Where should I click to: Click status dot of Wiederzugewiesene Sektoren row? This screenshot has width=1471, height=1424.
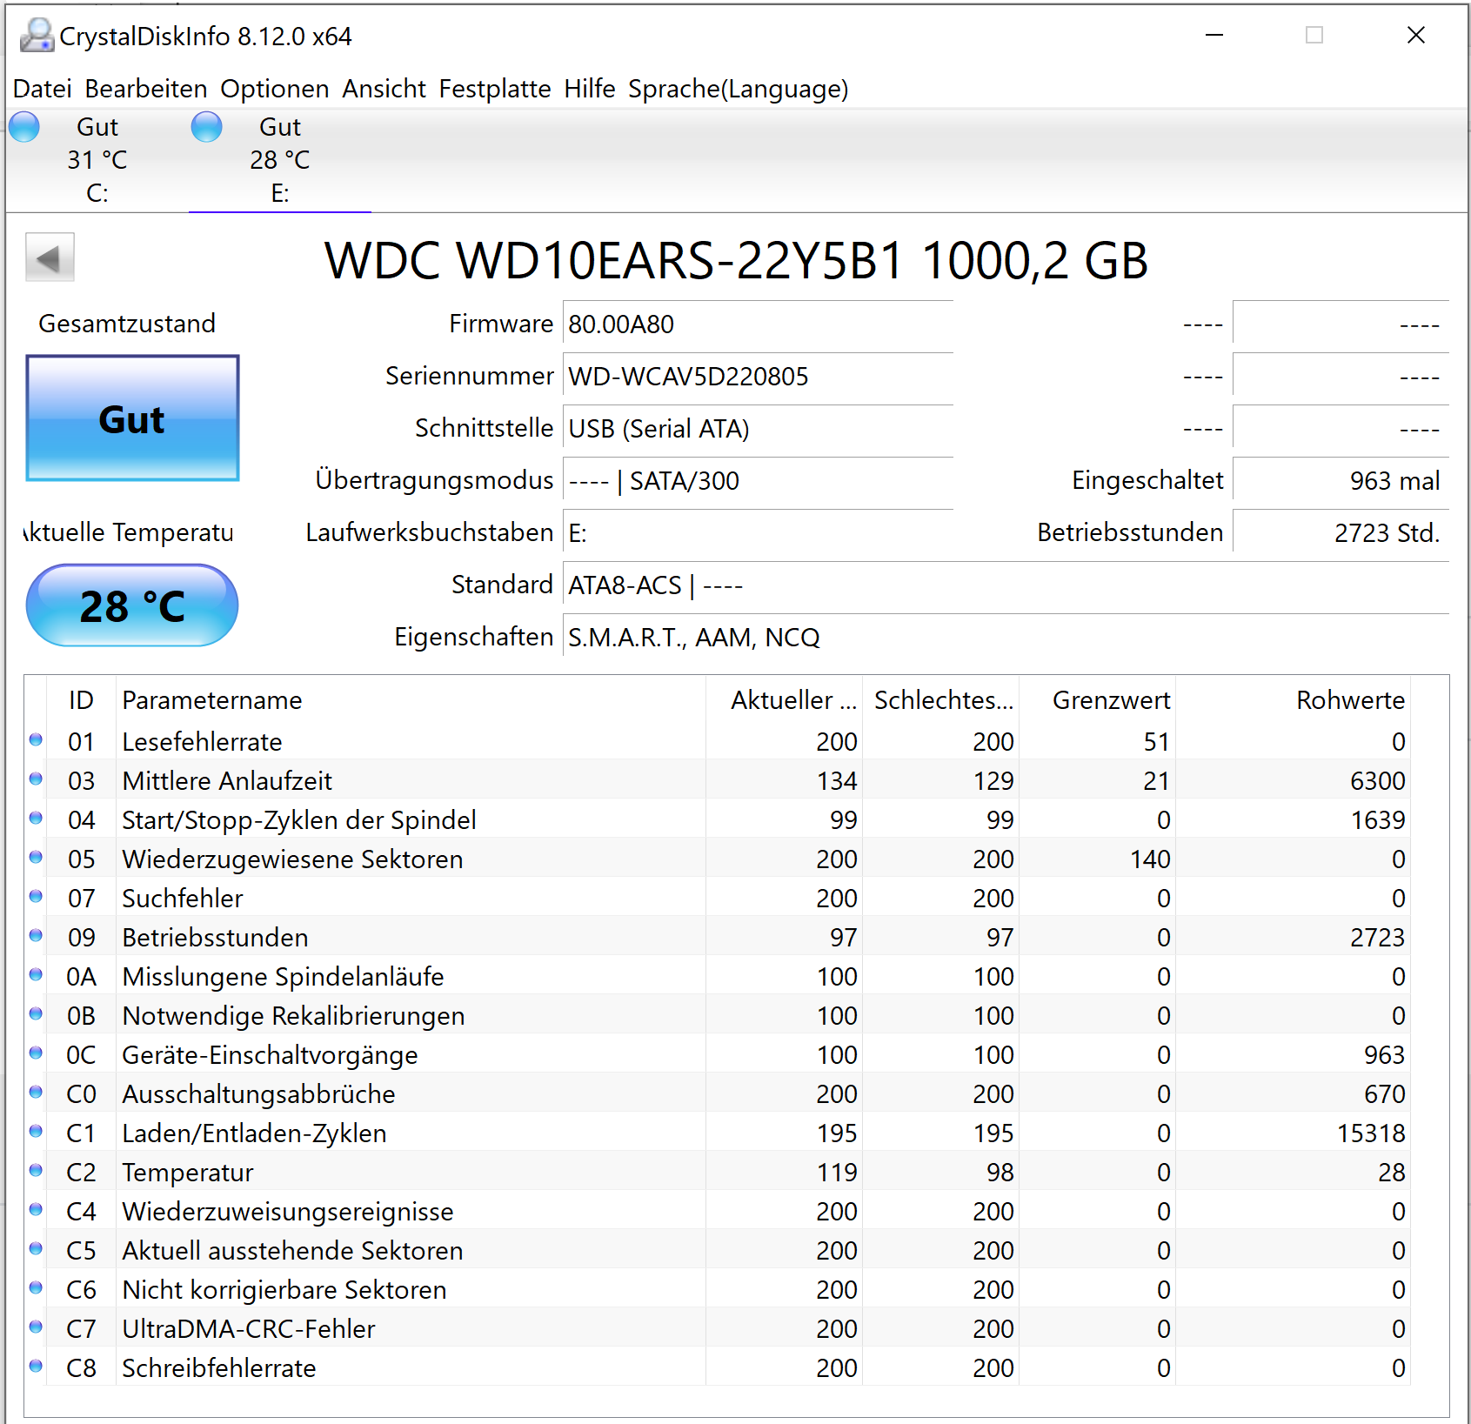point(36,857)
